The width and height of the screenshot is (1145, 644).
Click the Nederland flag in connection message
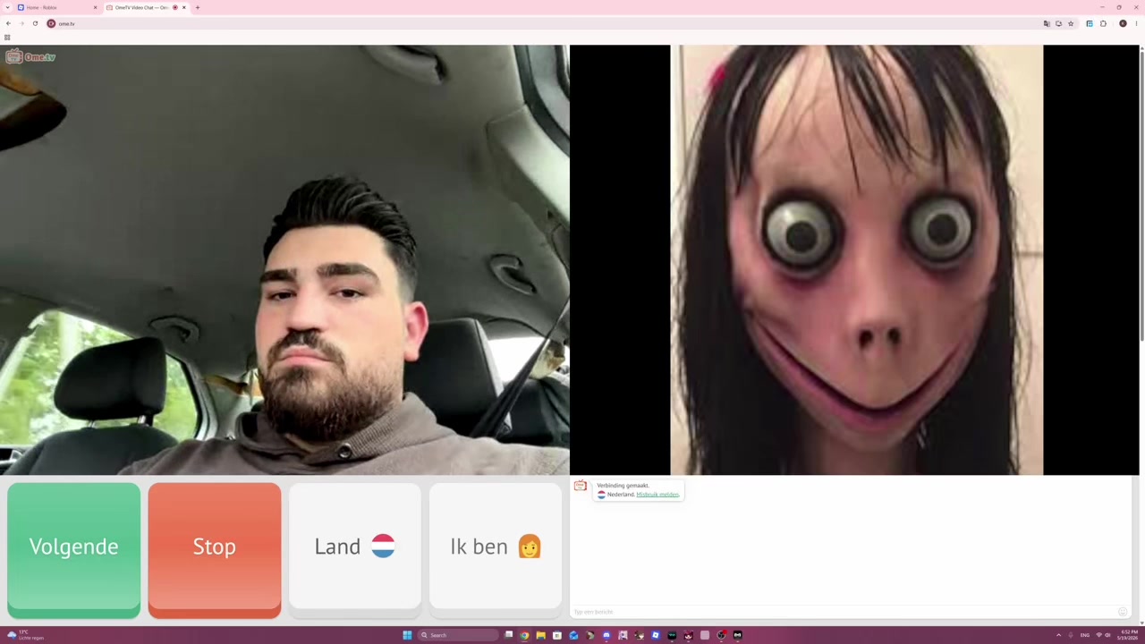click(x=601, y=495)
